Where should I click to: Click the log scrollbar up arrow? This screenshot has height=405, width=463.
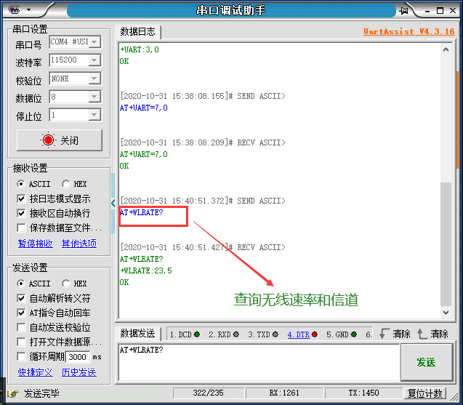pyautogui.click(x=446, y=49)
